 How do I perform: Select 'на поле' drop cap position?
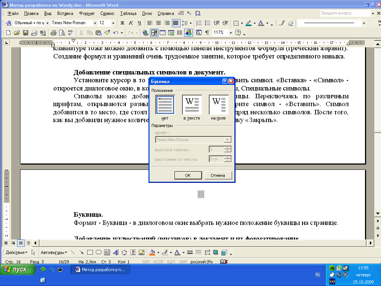point(219,105)
